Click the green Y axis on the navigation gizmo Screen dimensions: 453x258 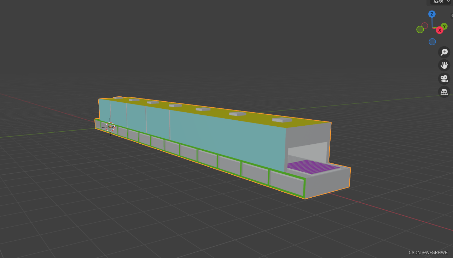(444, 26)
